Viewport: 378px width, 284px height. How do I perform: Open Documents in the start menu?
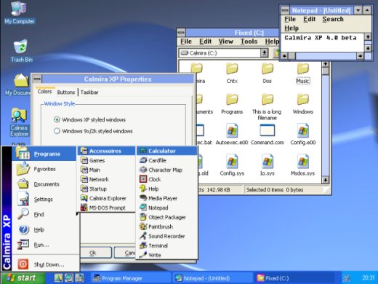pos(44,184)
